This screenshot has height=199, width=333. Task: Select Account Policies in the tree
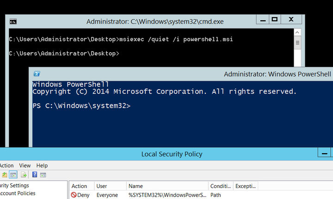[18, 193]
